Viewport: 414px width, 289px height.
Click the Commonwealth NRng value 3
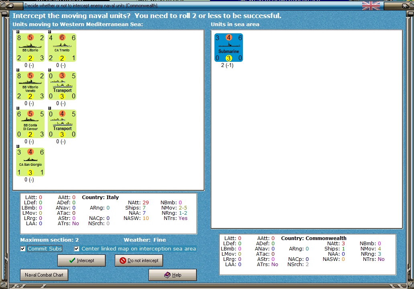pos(379,254)
